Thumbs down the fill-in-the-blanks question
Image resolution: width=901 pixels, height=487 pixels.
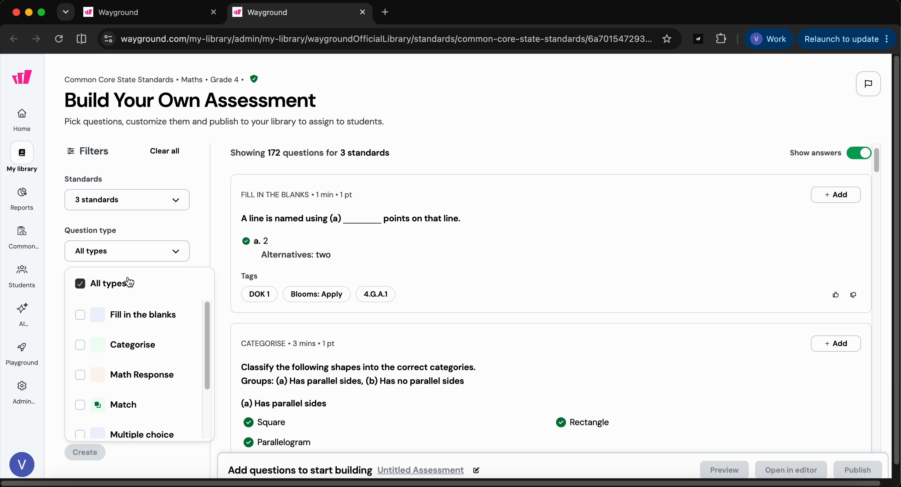point(853,295)
